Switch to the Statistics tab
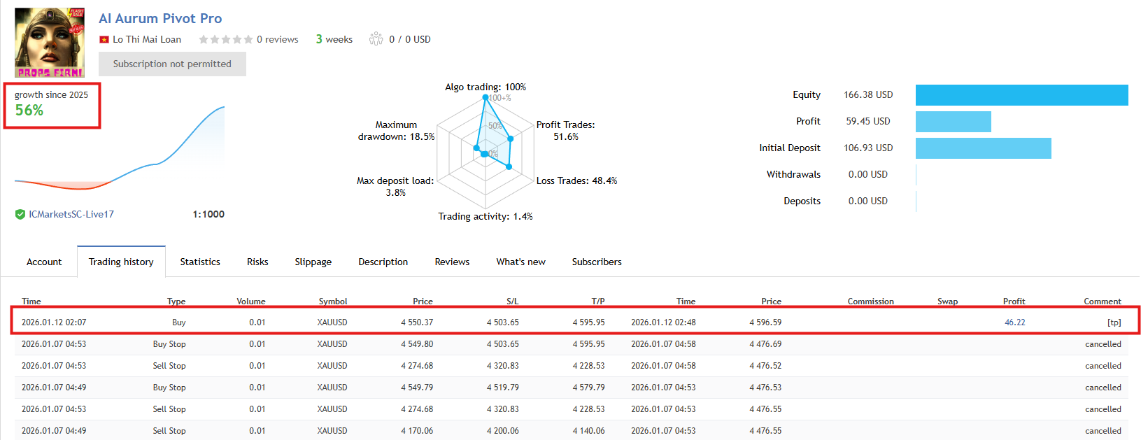Viewport: 1141px width, 440px height. (200, 262)
